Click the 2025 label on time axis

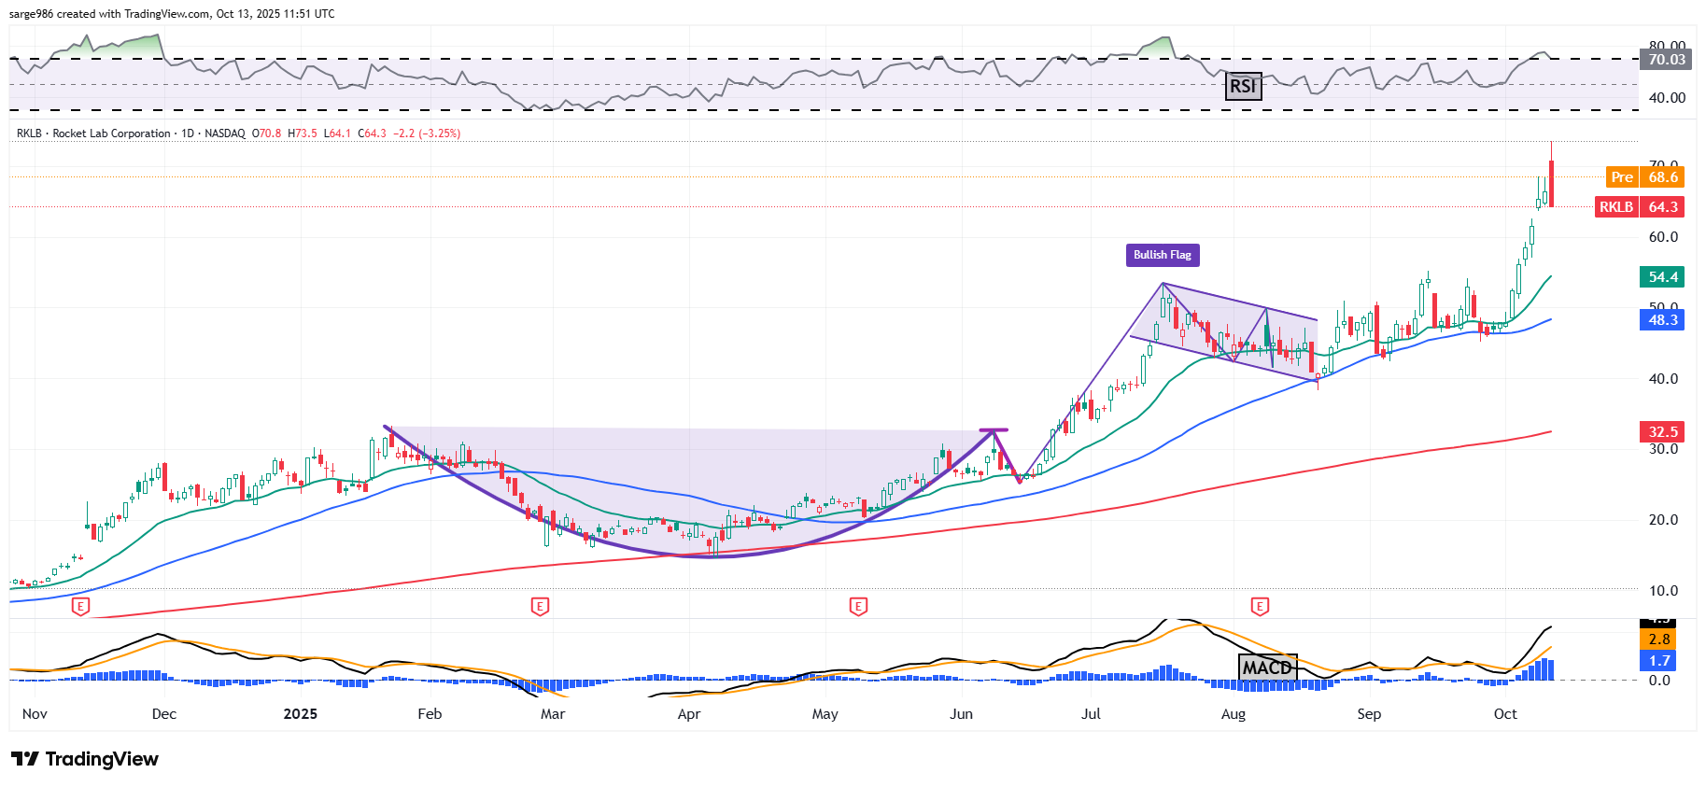pos(300,714)
